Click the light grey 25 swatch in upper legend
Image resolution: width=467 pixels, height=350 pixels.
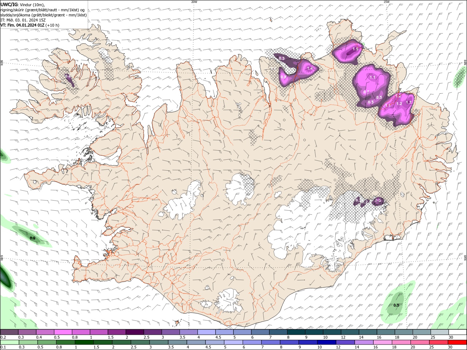(x=439, y=332)
